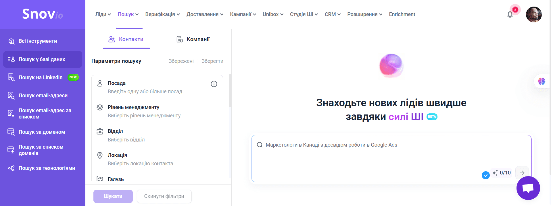Screen dimensions: 551x206
Task: Click the NEW badge beside LinkedIn search
Action: click(73, 77)
